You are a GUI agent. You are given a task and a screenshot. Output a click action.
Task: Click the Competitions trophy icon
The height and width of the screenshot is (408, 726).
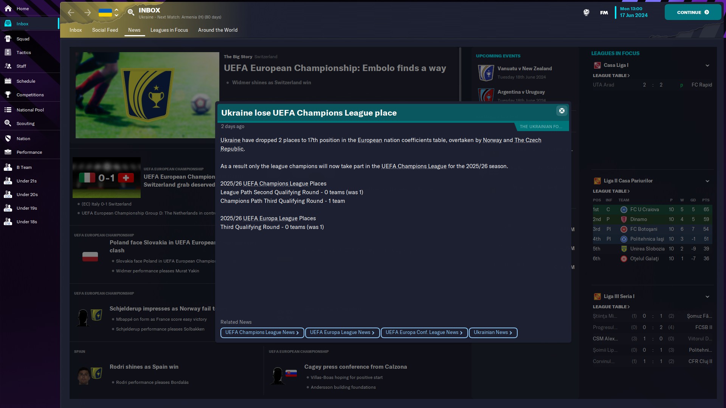click(8, 94)
